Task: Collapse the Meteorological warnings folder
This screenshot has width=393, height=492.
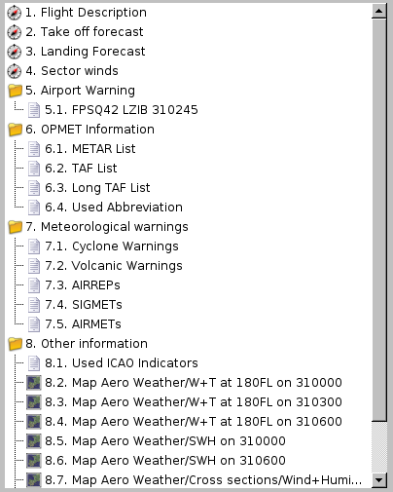Action: click(x=15, y=227)
